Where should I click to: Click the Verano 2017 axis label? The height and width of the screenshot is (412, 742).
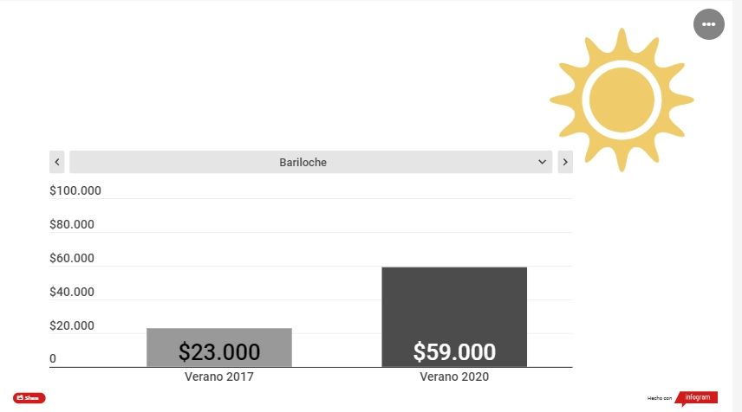219,377
